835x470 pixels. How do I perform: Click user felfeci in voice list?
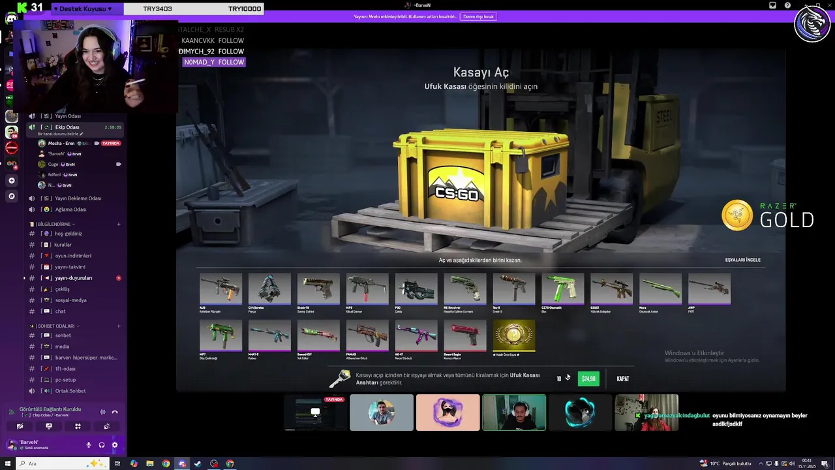click(x=80, y=175)
